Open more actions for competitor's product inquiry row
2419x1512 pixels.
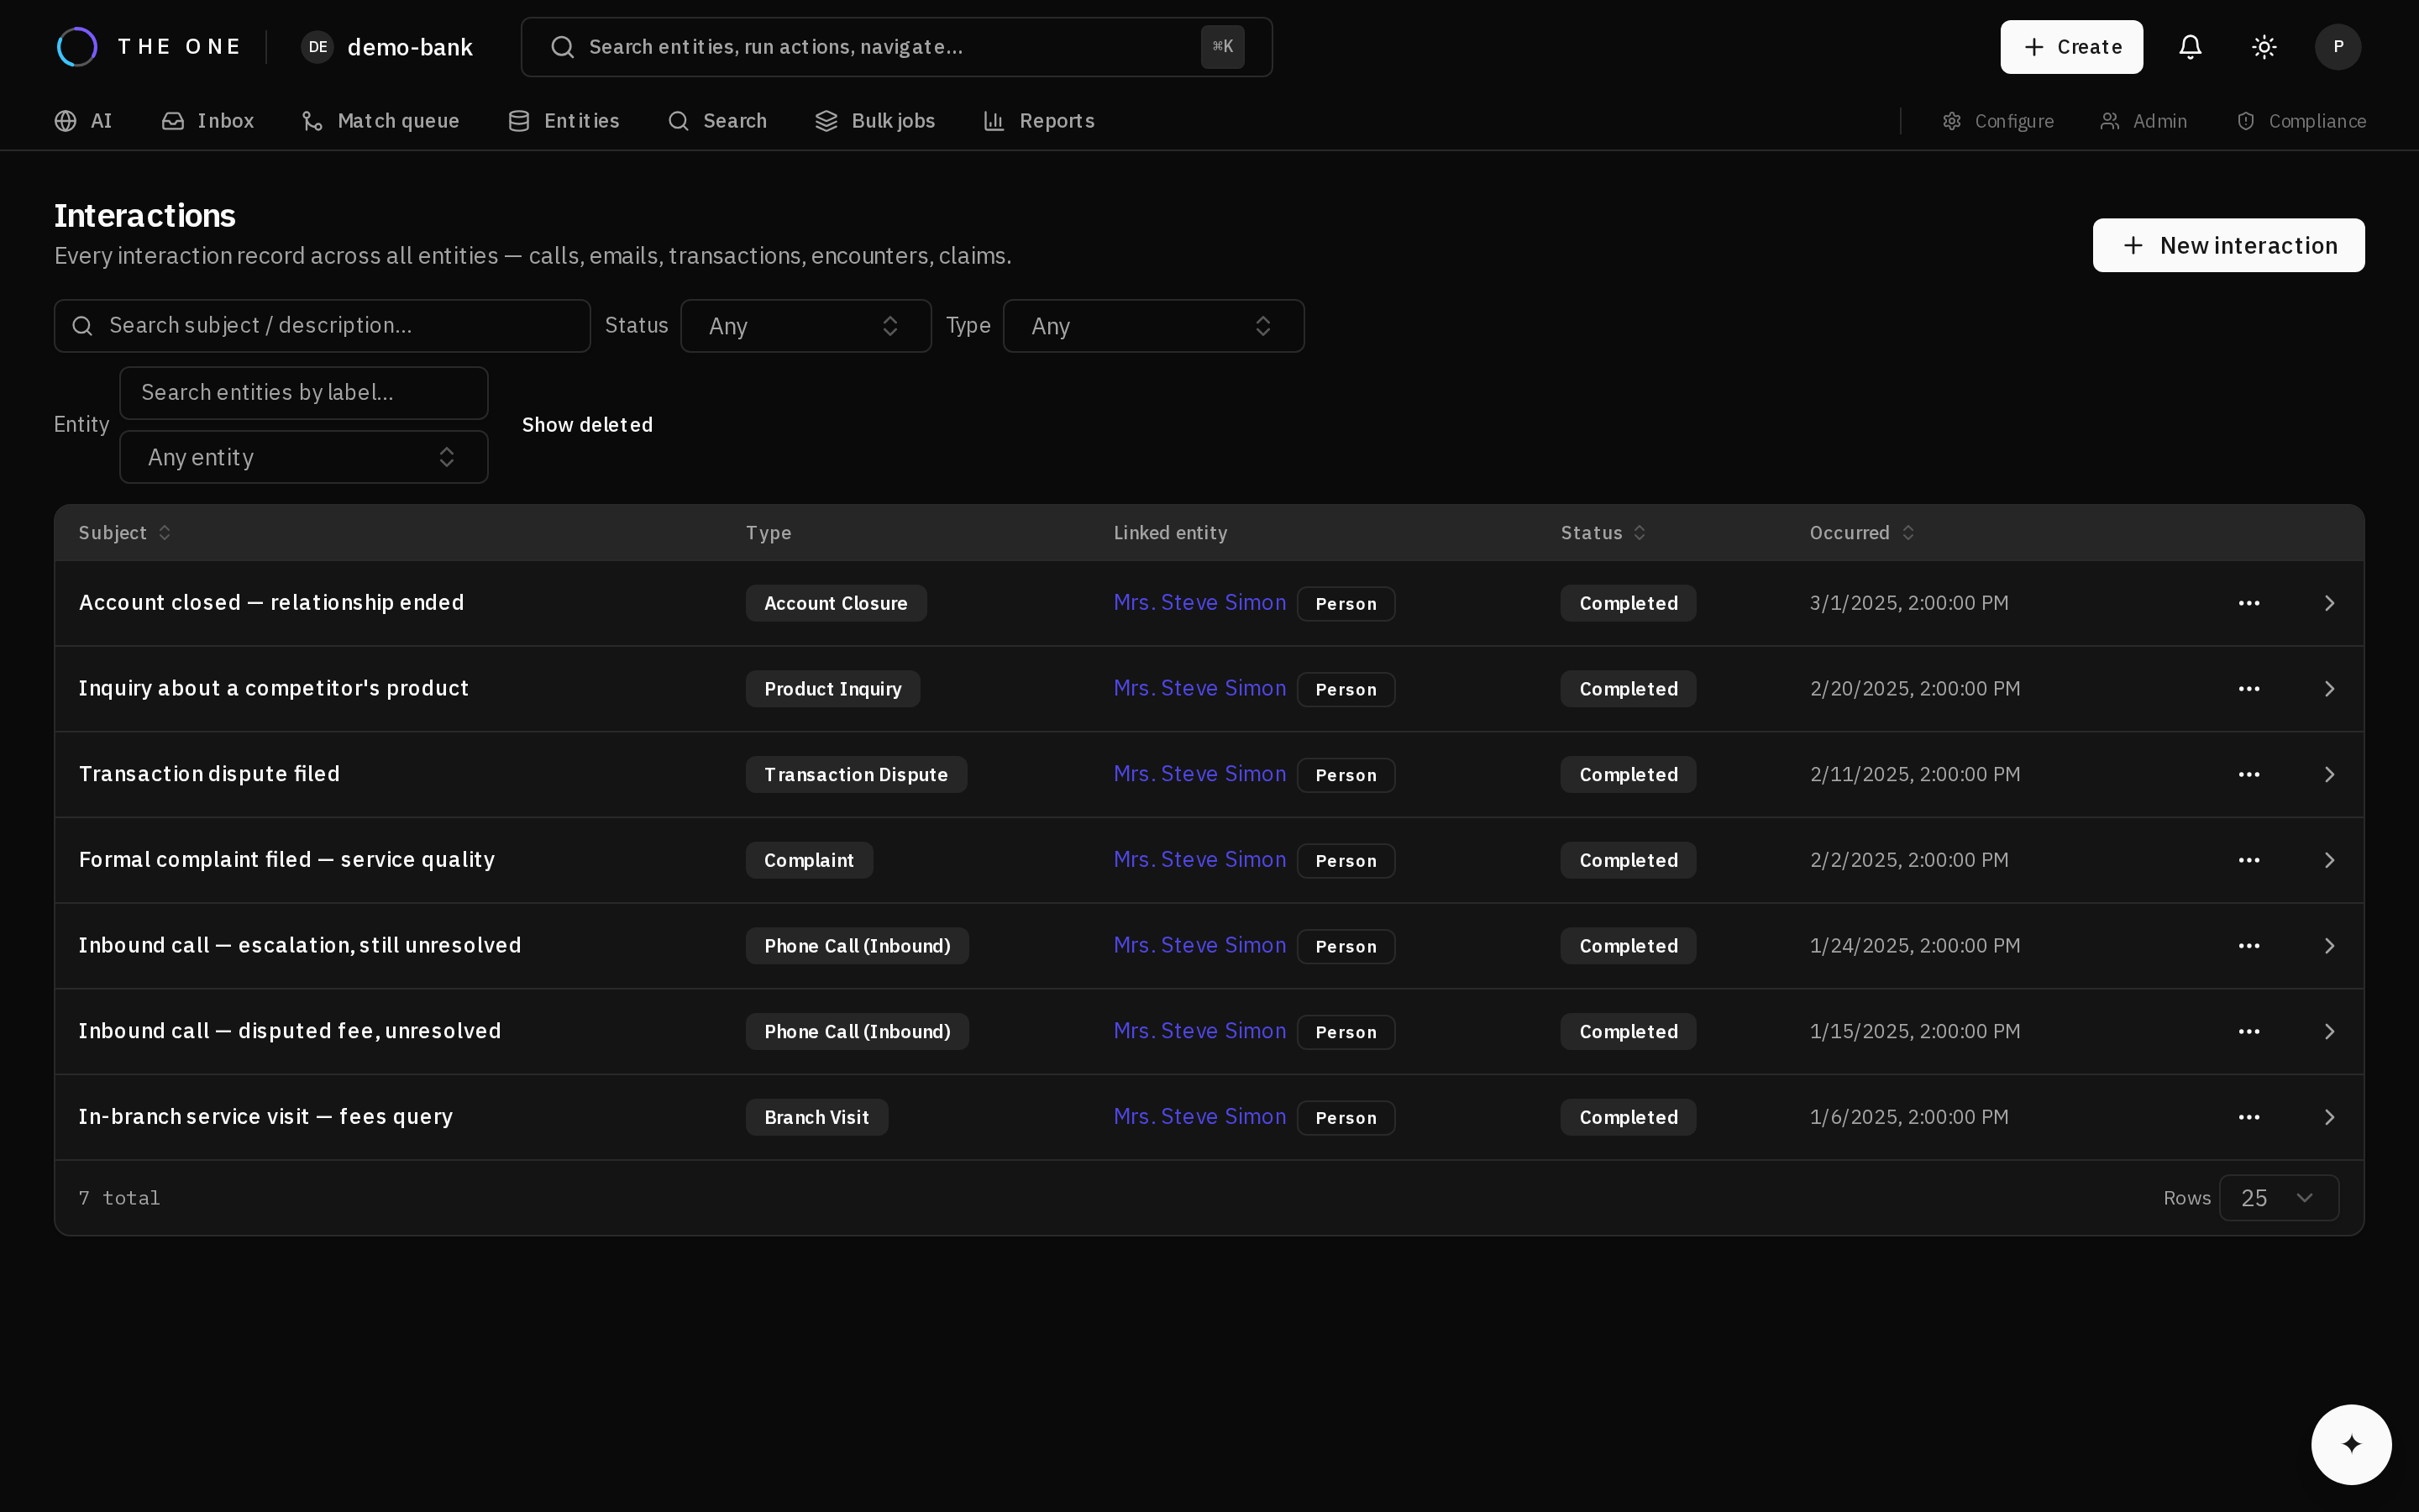pyautogui.click(x=2249, y=689)
